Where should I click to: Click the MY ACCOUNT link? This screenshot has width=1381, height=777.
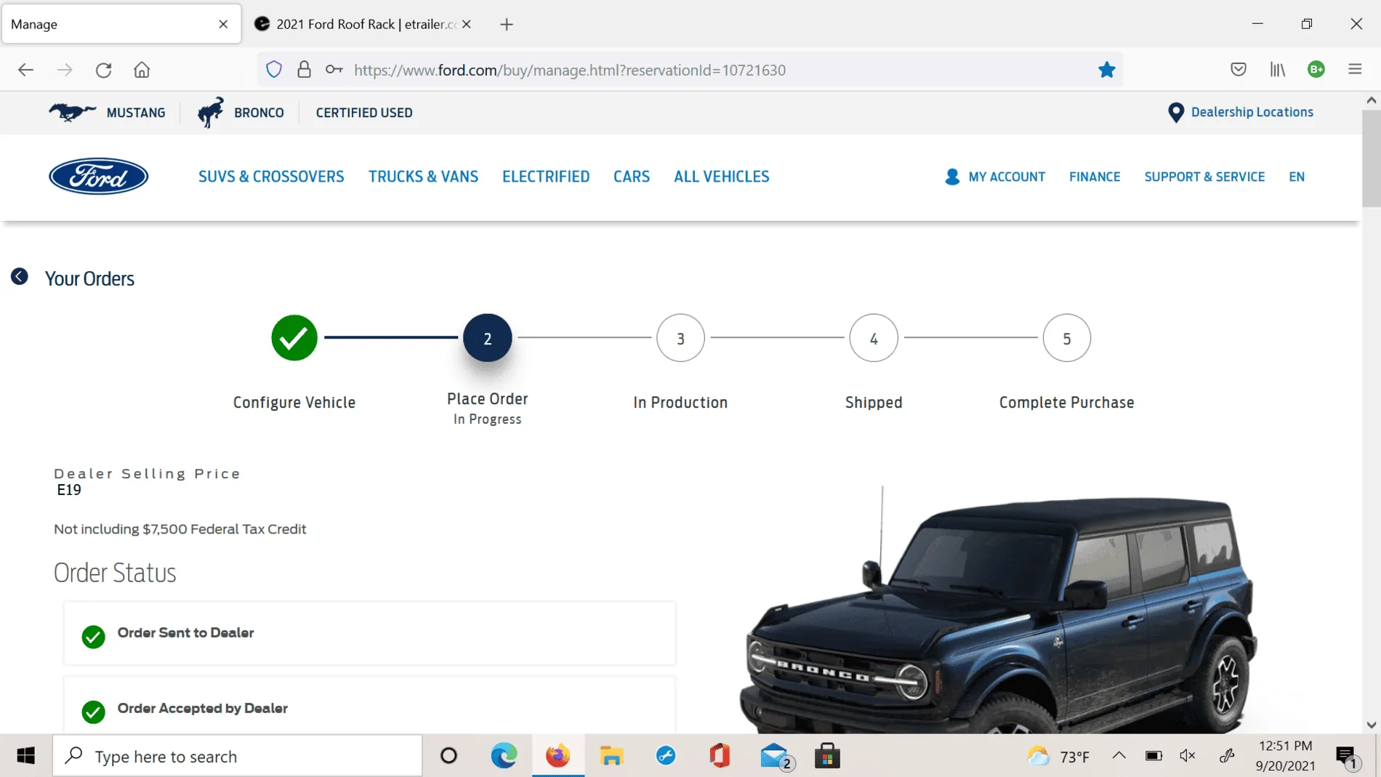1007,177
